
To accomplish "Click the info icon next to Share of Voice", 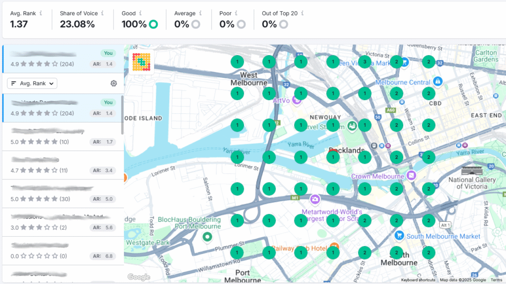I will pos(102,13).
